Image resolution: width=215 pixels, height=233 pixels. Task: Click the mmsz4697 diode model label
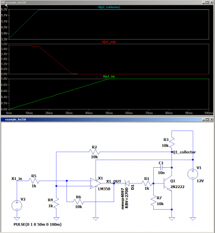123,199
